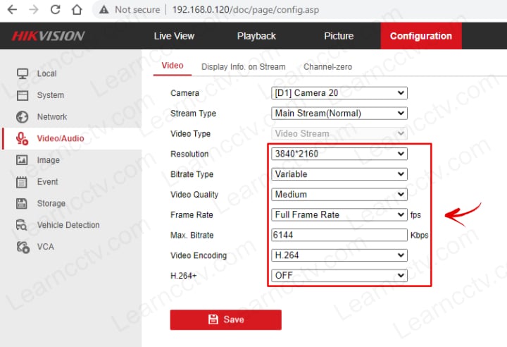Click the Local monitor icon in sidebar

coord(23,73)
